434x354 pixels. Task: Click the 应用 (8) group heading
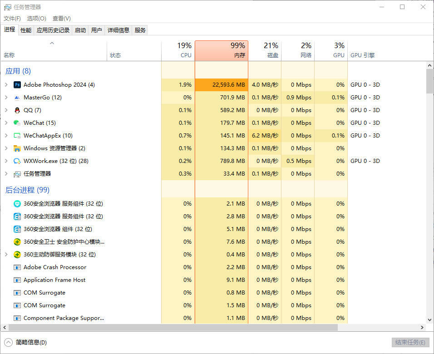pyautogui.click(x=18, y=71)
